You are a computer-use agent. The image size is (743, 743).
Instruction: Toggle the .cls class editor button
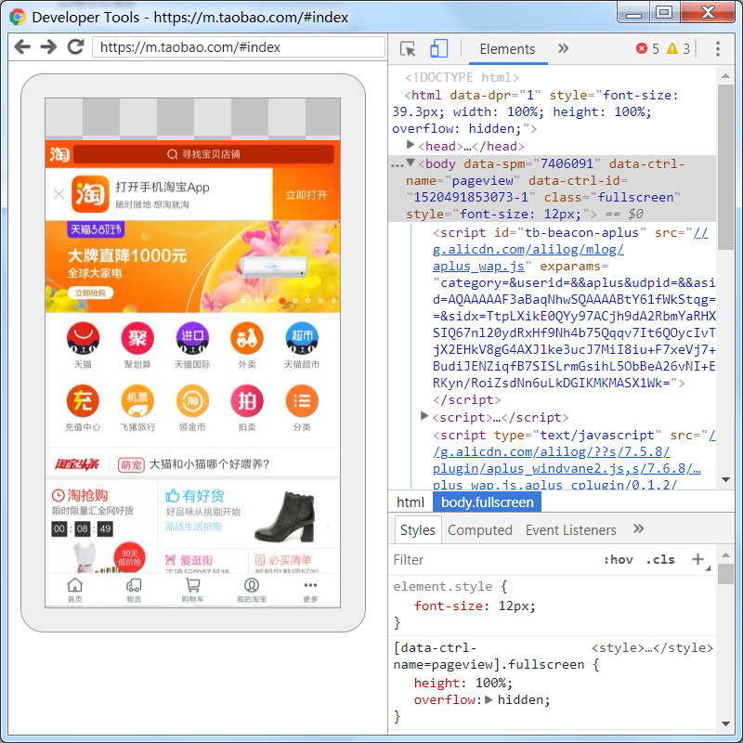tap(660, 560)
